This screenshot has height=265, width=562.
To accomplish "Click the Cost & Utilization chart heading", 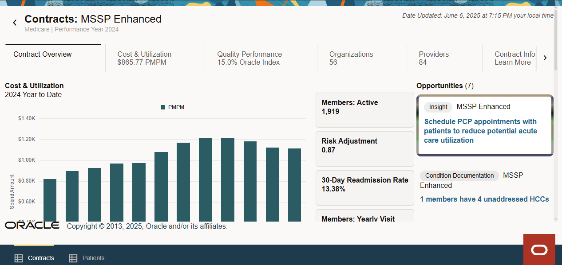I will 34,86.
